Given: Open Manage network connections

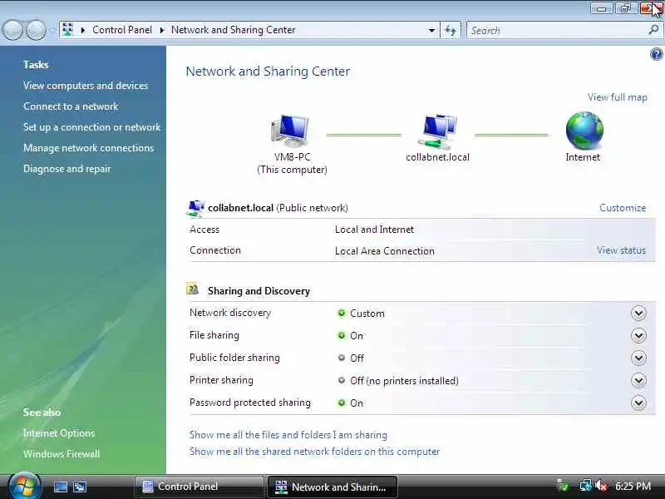Looking at the screenshot, I should click(x=89, y=148).
